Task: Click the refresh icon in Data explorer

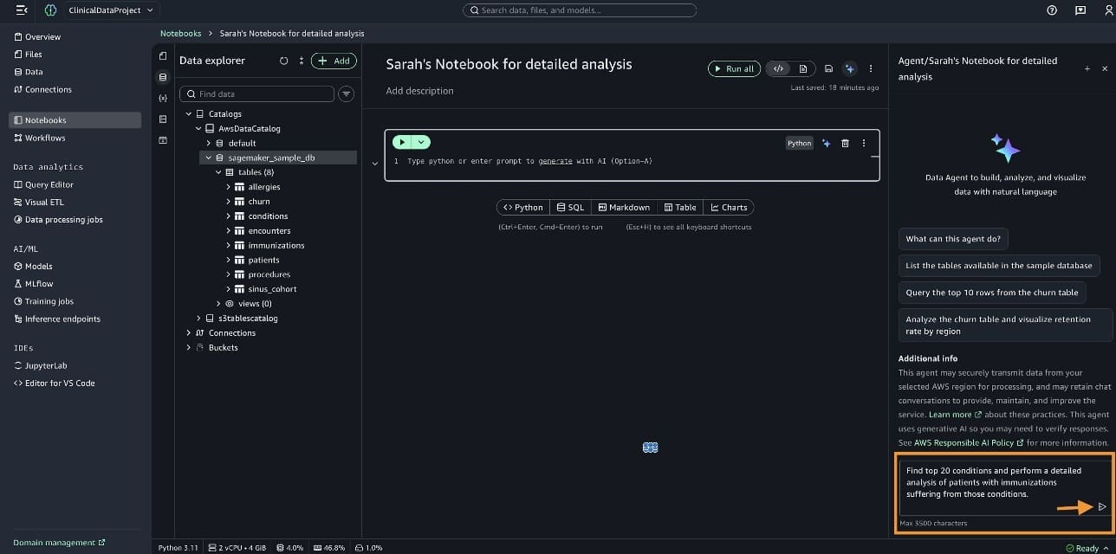Action: coord(283,61)
